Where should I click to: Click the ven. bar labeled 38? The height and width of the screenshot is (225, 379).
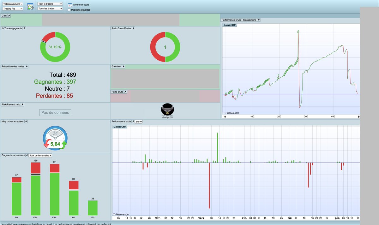coord(93,208)
